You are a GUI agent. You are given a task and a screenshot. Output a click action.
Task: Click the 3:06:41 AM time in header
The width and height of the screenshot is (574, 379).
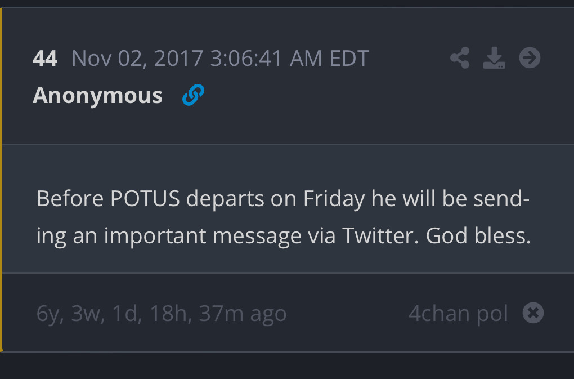(x=265, y=58)
